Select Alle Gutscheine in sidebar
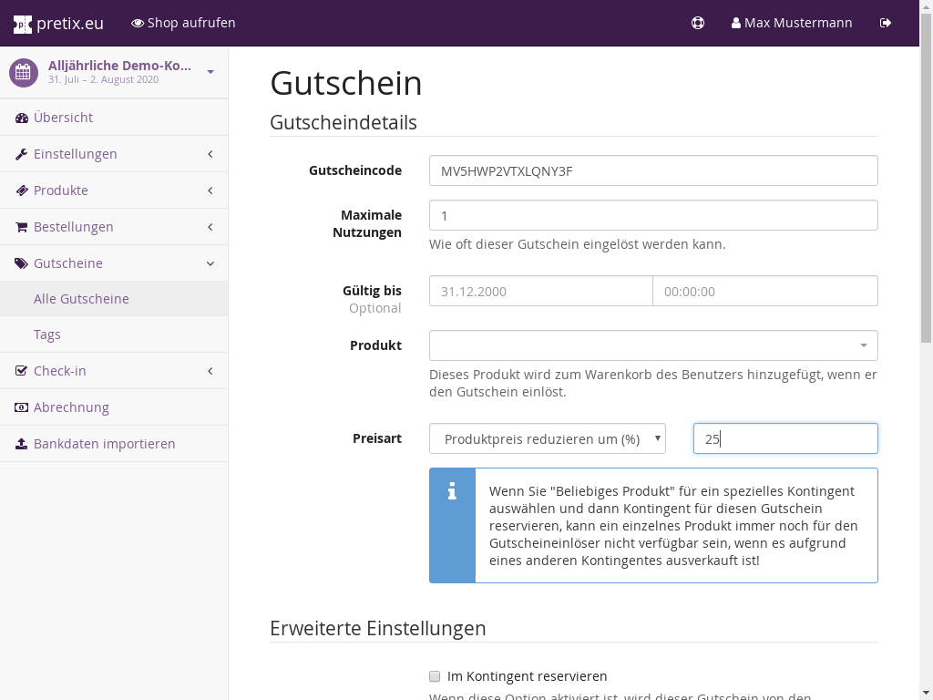Screen dimensions: 933x700 [81, 299]
